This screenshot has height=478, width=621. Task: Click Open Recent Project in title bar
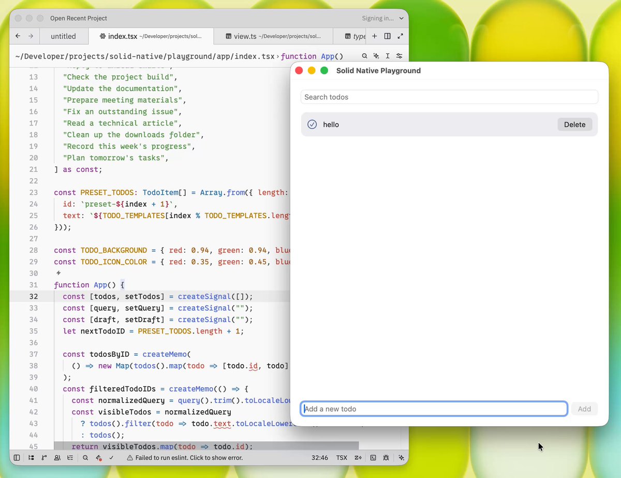tap(79, 18)
